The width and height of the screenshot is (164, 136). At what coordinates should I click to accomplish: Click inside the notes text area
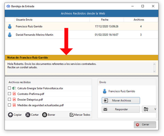click(80, 68)
